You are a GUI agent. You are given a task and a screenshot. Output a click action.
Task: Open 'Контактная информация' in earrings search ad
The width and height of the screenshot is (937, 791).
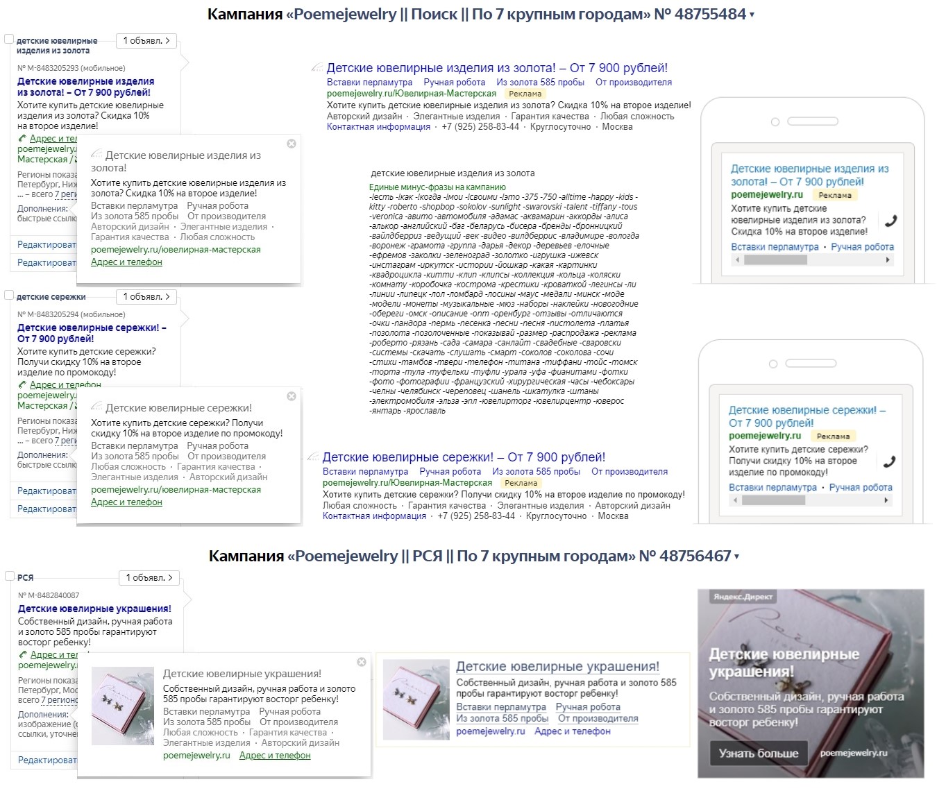(375, 516)
